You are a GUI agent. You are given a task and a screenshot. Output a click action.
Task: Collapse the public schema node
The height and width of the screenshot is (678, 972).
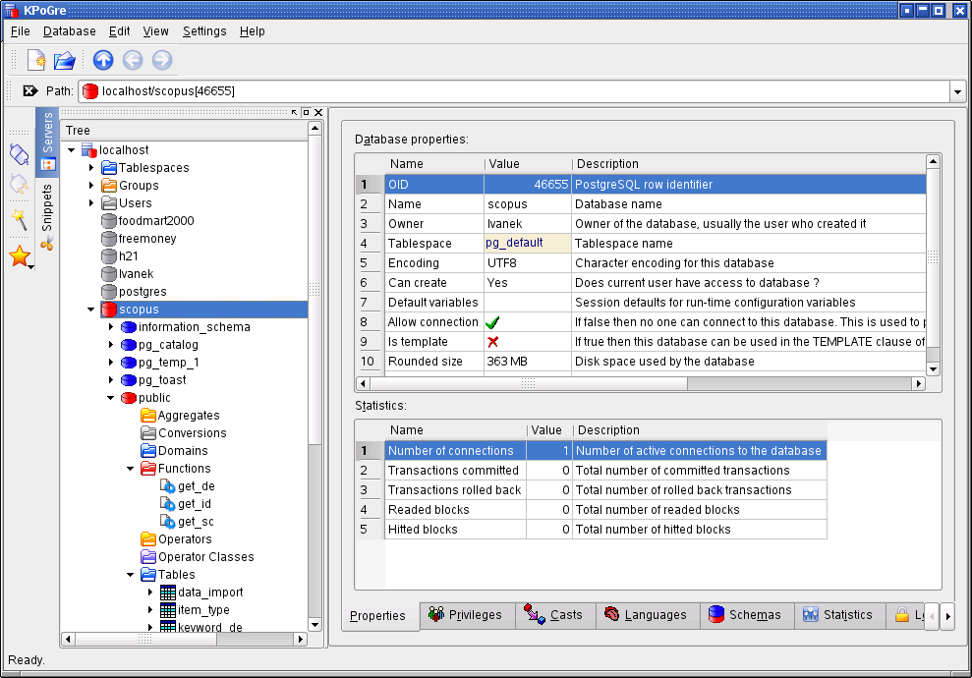pos(111,398)
